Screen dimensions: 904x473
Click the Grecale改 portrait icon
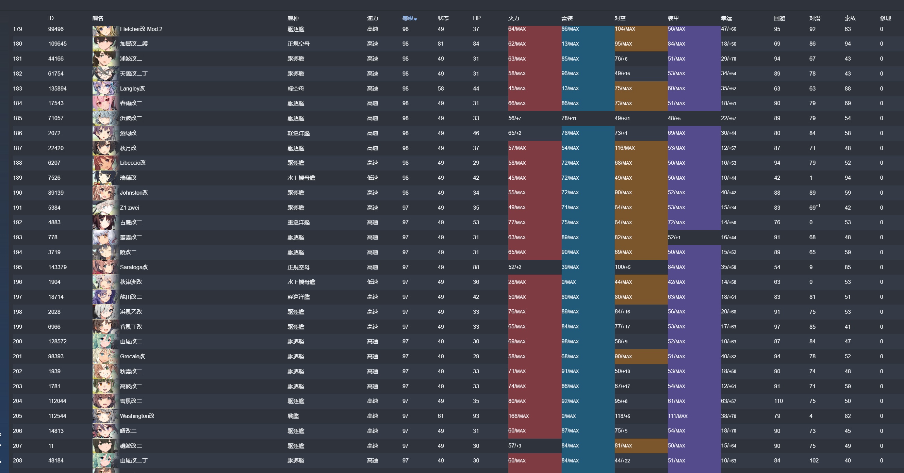104,356
